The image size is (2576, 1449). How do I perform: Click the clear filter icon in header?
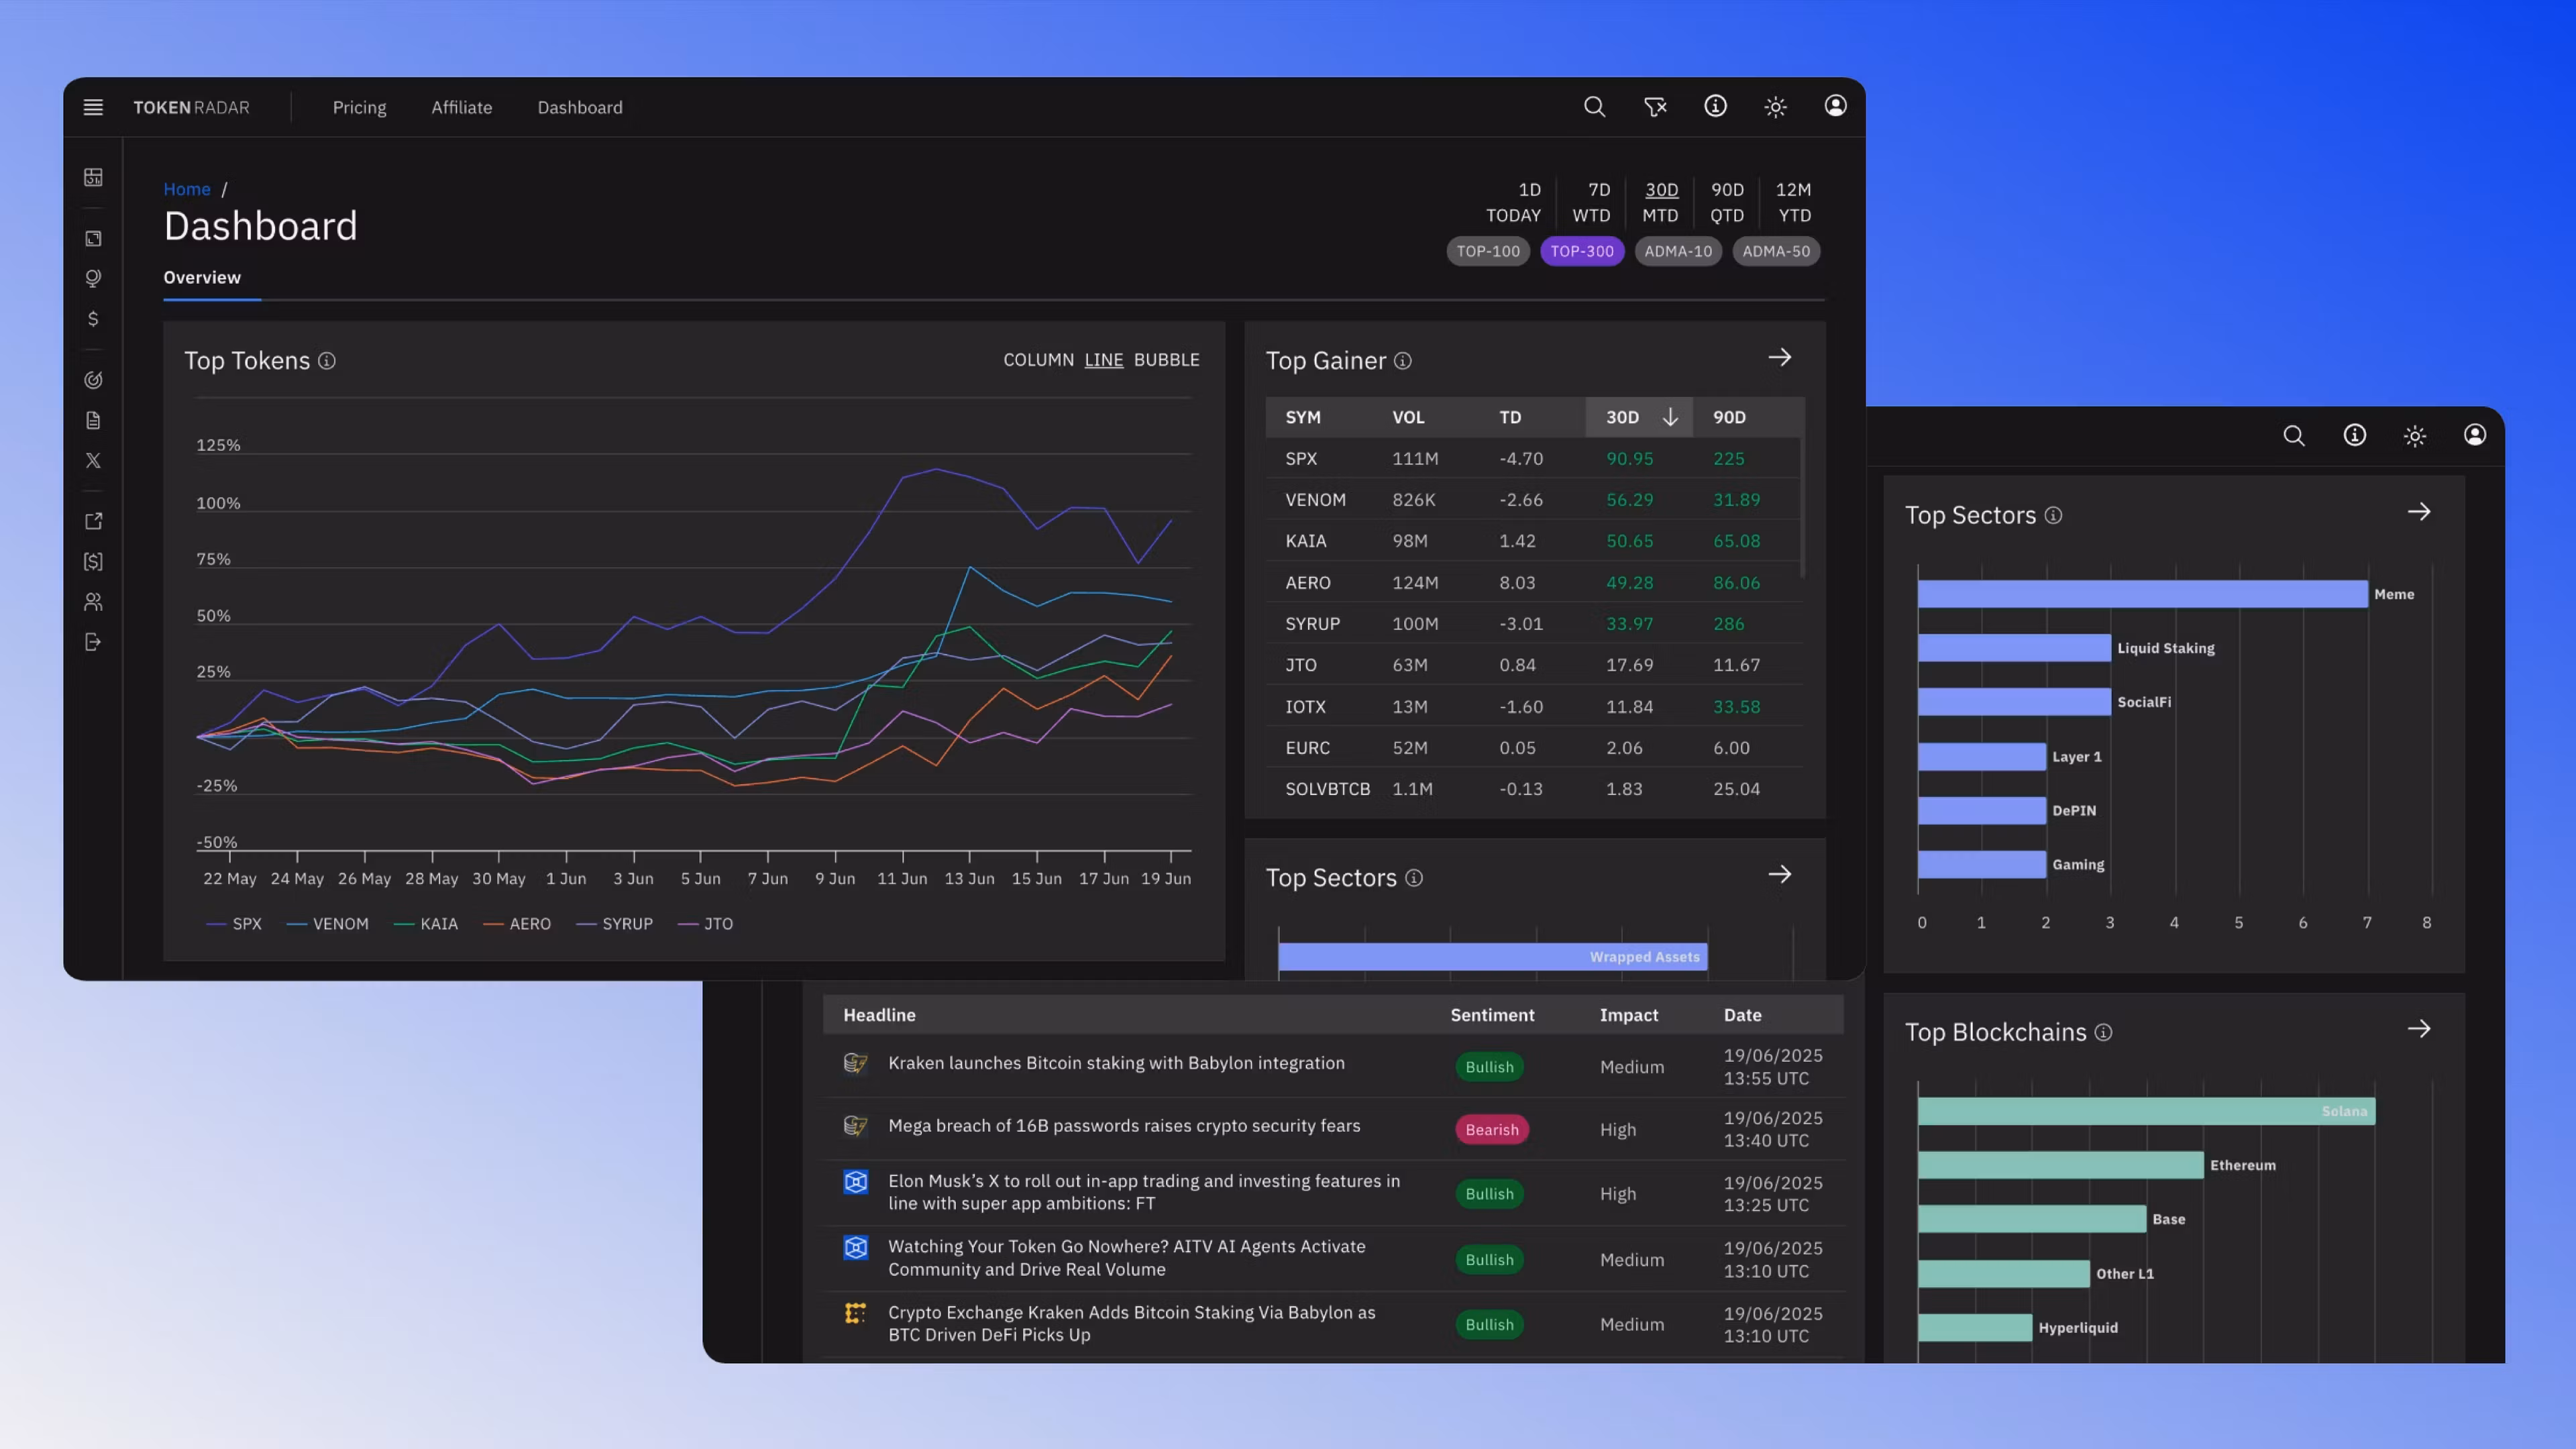click(1655, 107)
